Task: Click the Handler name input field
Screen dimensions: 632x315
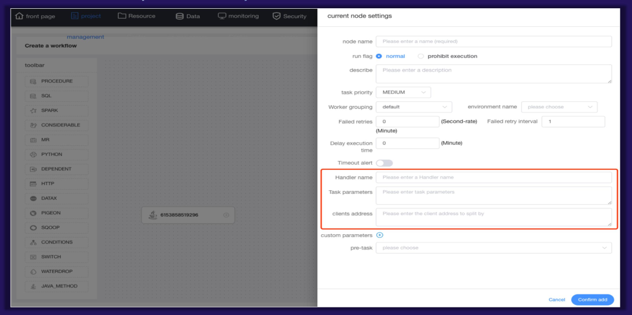Action: tap(493, 177)
